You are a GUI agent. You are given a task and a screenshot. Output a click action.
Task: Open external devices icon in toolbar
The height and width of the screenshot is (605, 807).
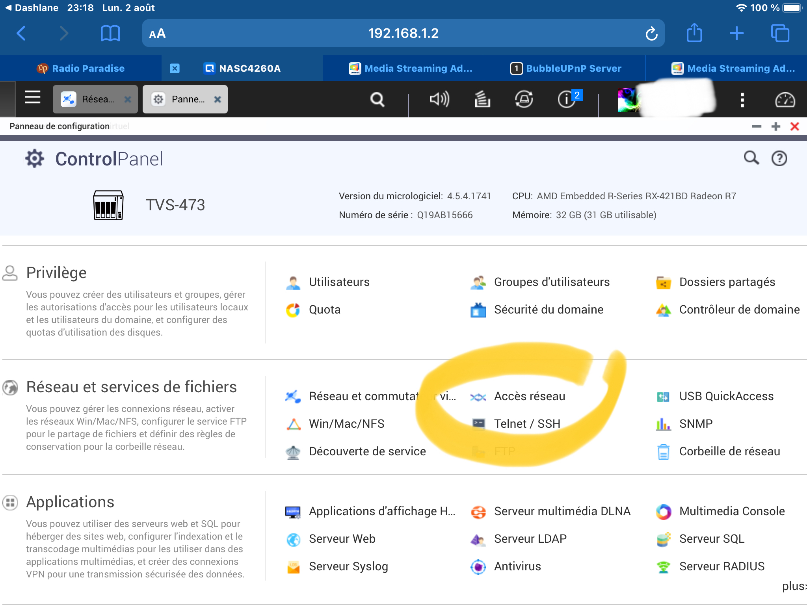(524, 99)
